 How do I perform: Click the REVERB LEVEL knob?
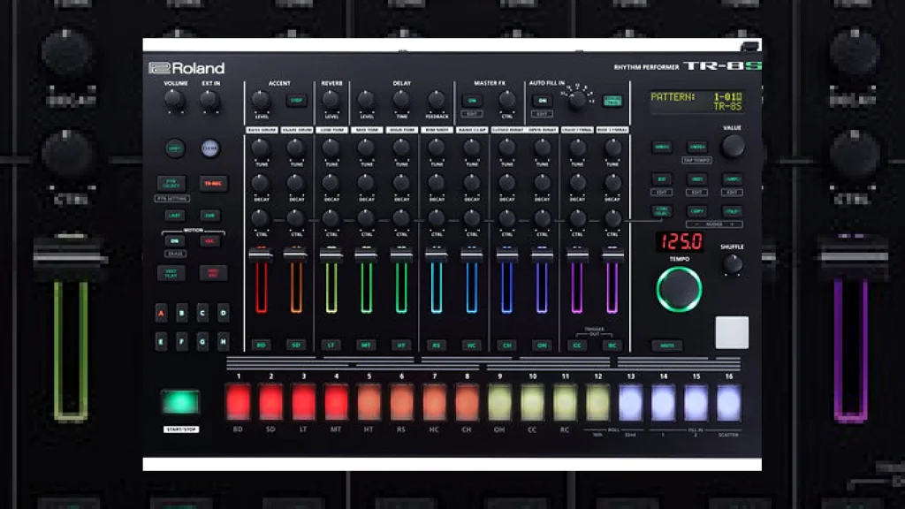click(x=331, y=100)
